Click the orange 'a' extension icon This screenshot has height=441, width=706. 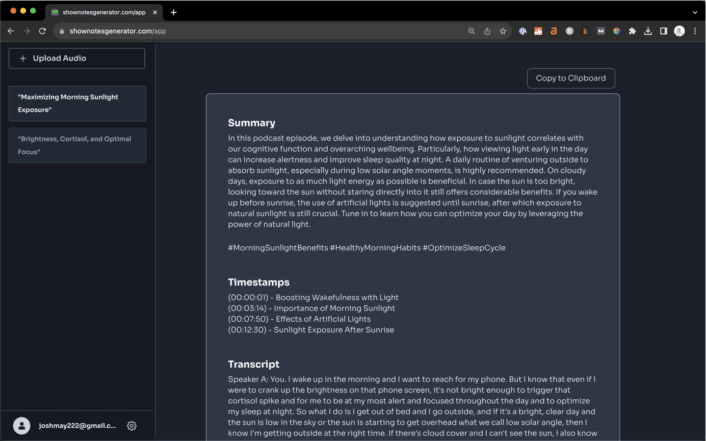tap(554, 31)
